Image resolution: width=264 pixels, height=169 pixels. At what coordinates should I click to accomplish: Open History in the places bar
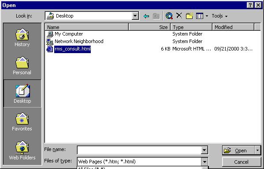point(22,38)
